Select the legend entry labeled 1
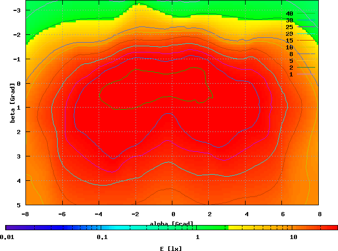338x251 pixels. [291, 74]
